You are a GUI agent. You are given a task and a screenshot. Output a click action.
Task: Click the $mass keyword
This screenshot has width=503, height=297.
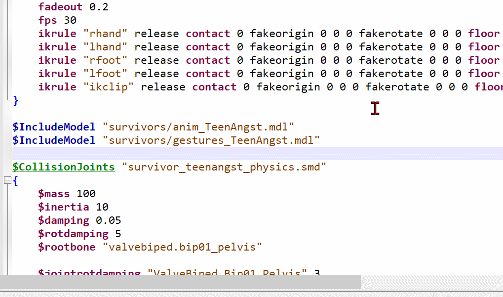tap(54, 194)
